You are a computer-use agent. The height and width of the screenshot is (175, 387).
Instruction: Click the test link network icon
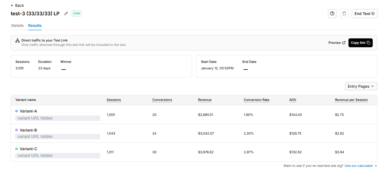tap(17, 41)
